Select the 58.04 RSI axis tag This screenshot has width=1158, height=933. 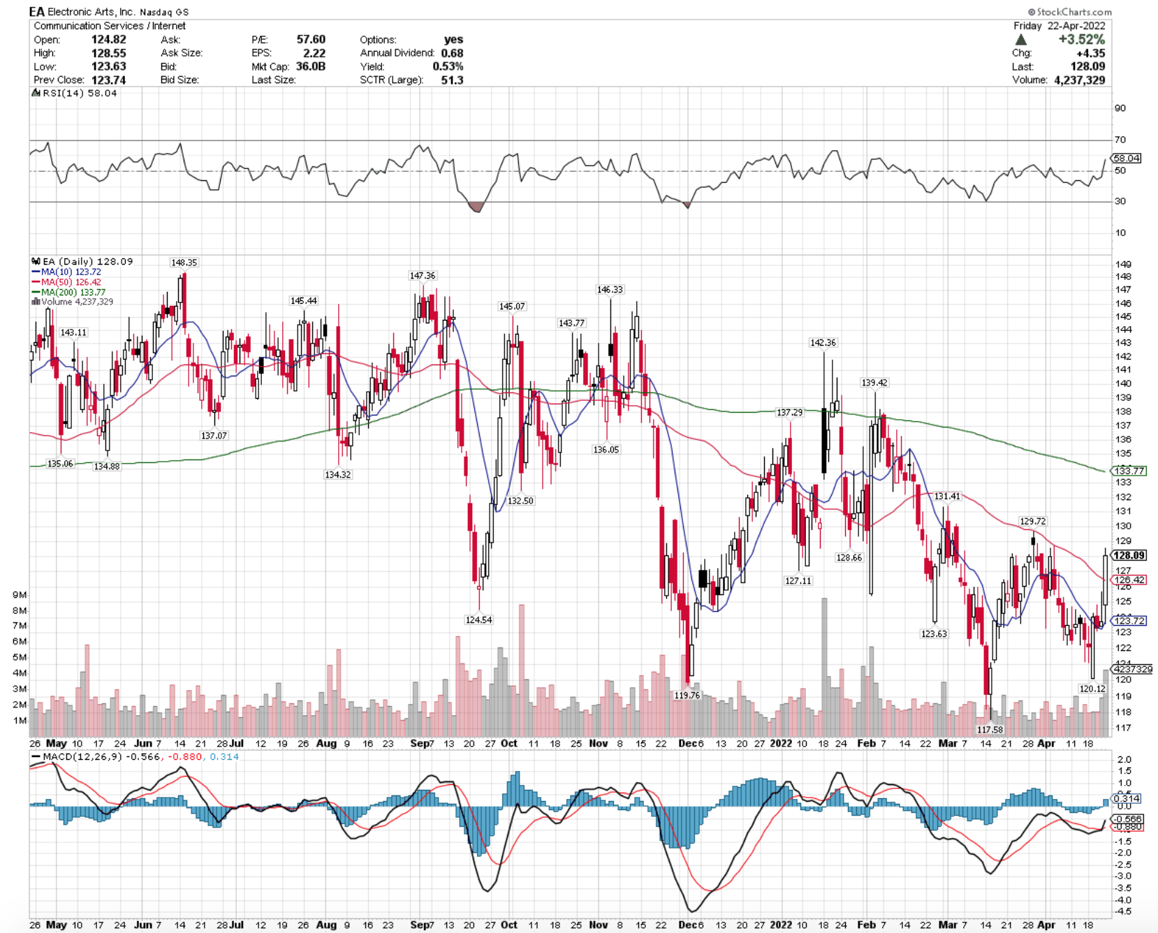tap(1127, 159)
